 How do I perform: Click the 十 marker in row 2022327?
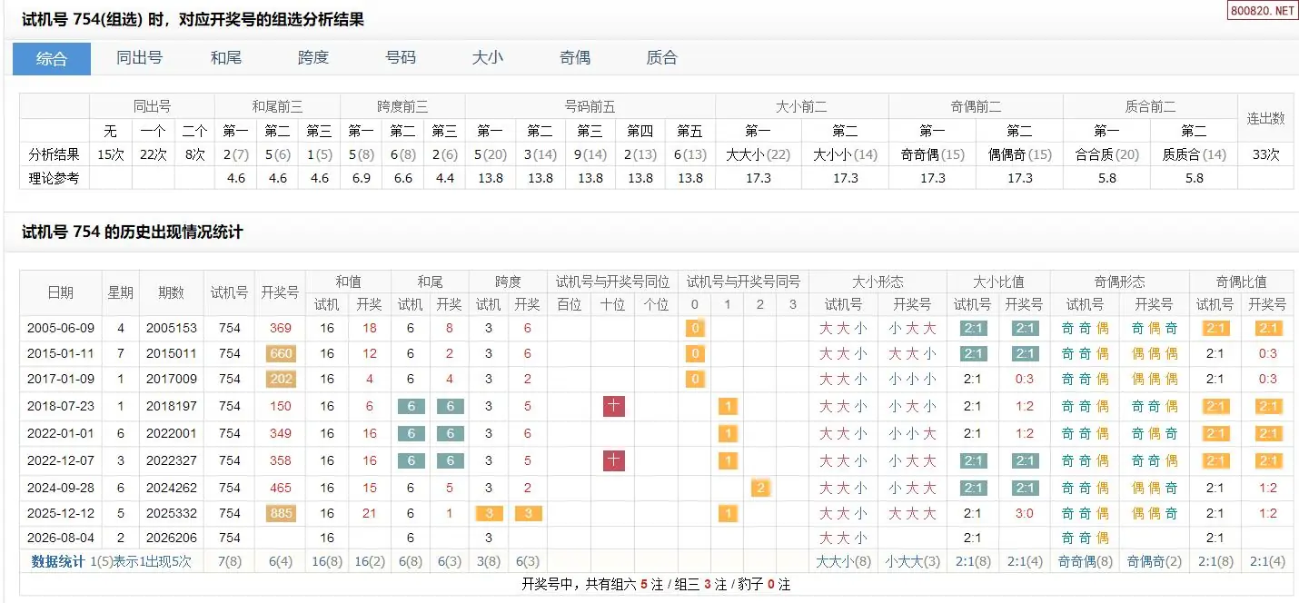tap(614, 460)
